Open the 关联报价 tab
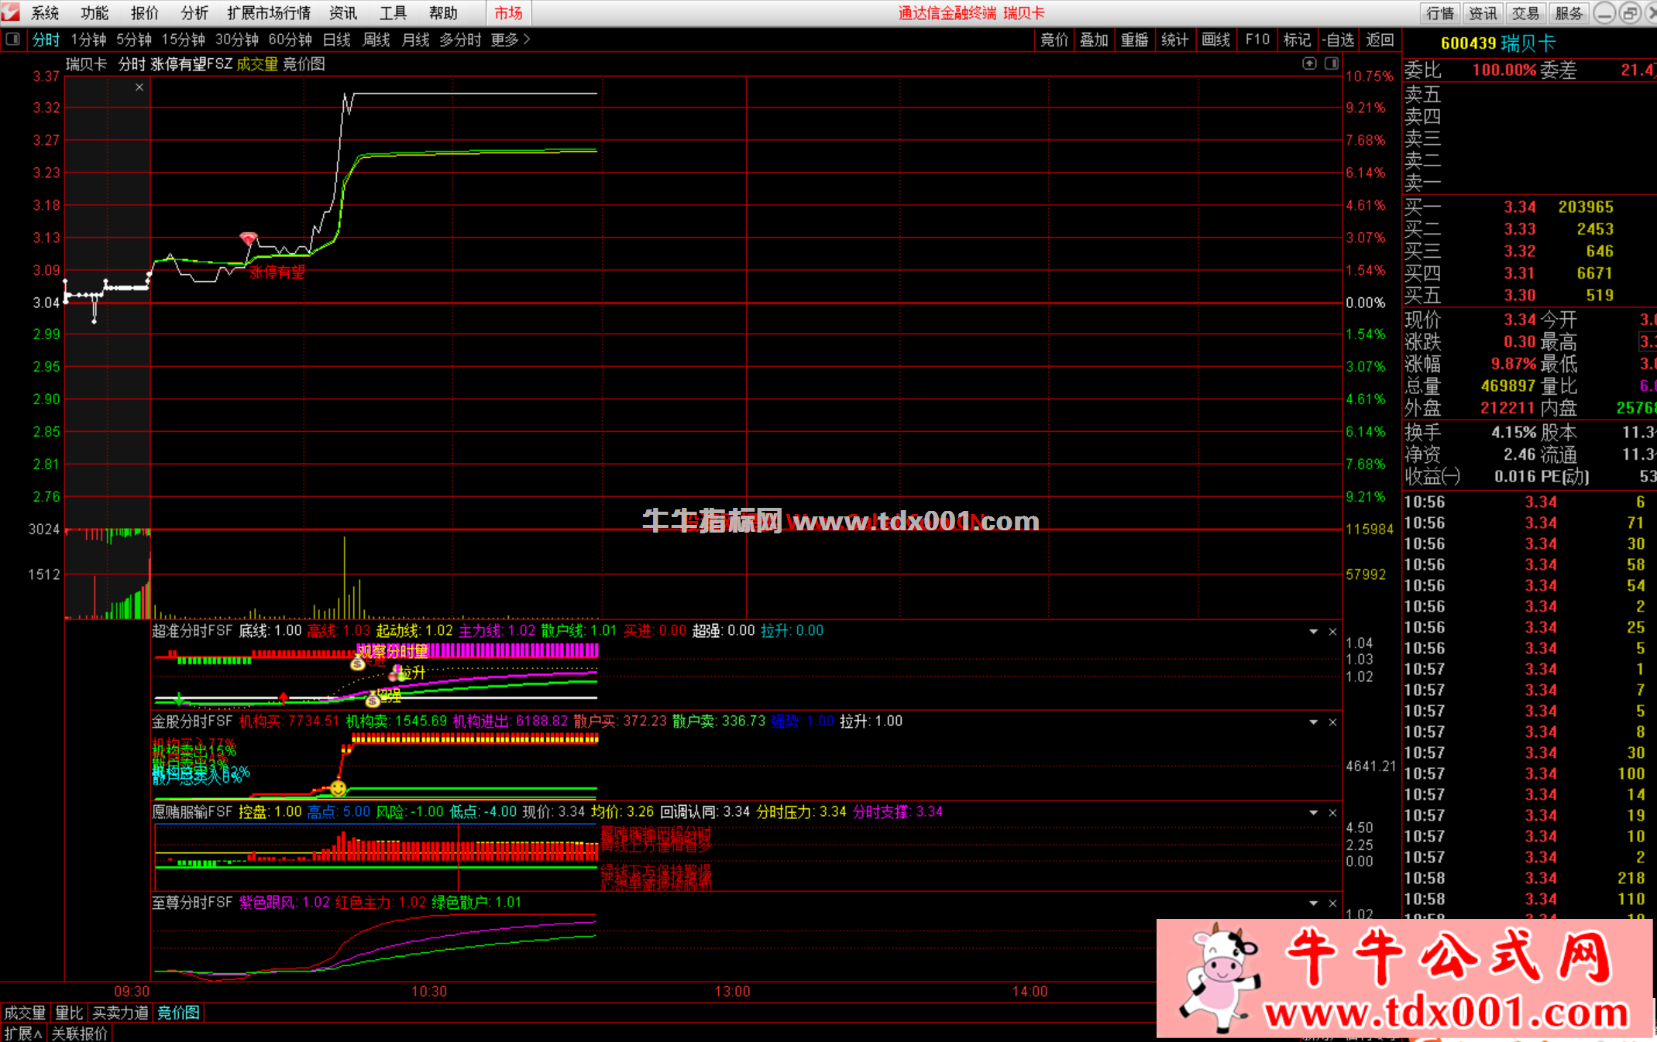Viewport: 1657px width, 1042px height. point(80,1033)
